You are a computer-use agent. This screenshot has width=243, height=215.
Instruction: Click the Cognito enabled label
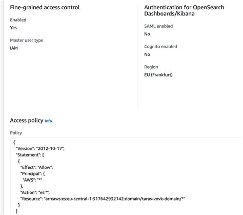[160, 47]
